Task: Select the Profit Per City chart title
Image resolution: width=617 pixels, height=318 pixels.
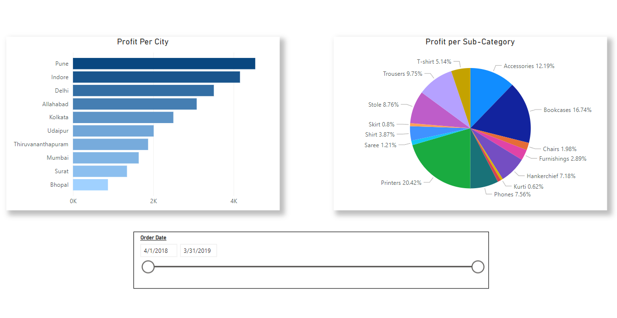Action: tap(143, 42)
